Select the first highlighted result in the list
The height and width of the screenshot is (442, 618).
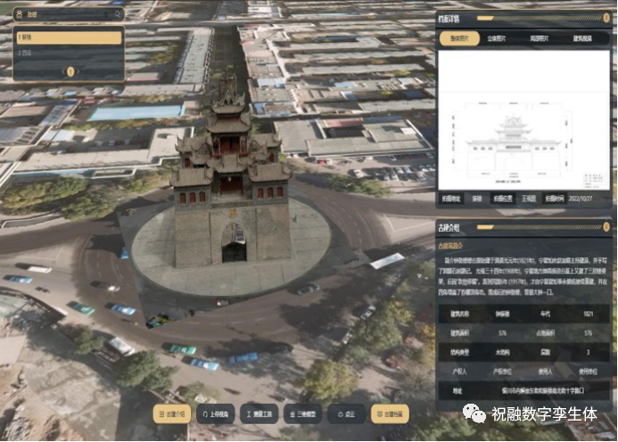tap(69, 37)
